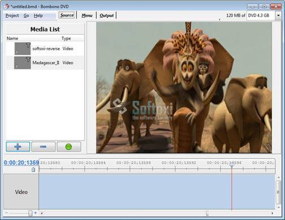Click the zoom out minus icon
Viewport: 285px width, 220px height.
tap(6, 213)
